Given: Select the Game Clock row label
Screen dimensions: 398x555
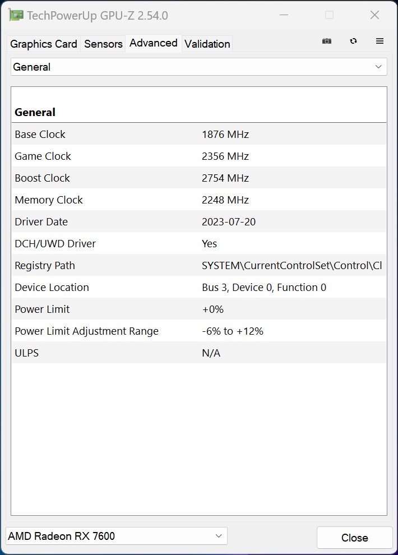Looking at the screenshot, I should click(43, 156).
